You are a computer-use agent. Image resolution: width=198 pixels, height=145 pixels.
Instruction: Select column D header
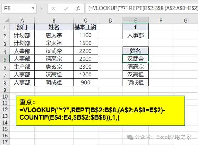(x=110, y=20)
